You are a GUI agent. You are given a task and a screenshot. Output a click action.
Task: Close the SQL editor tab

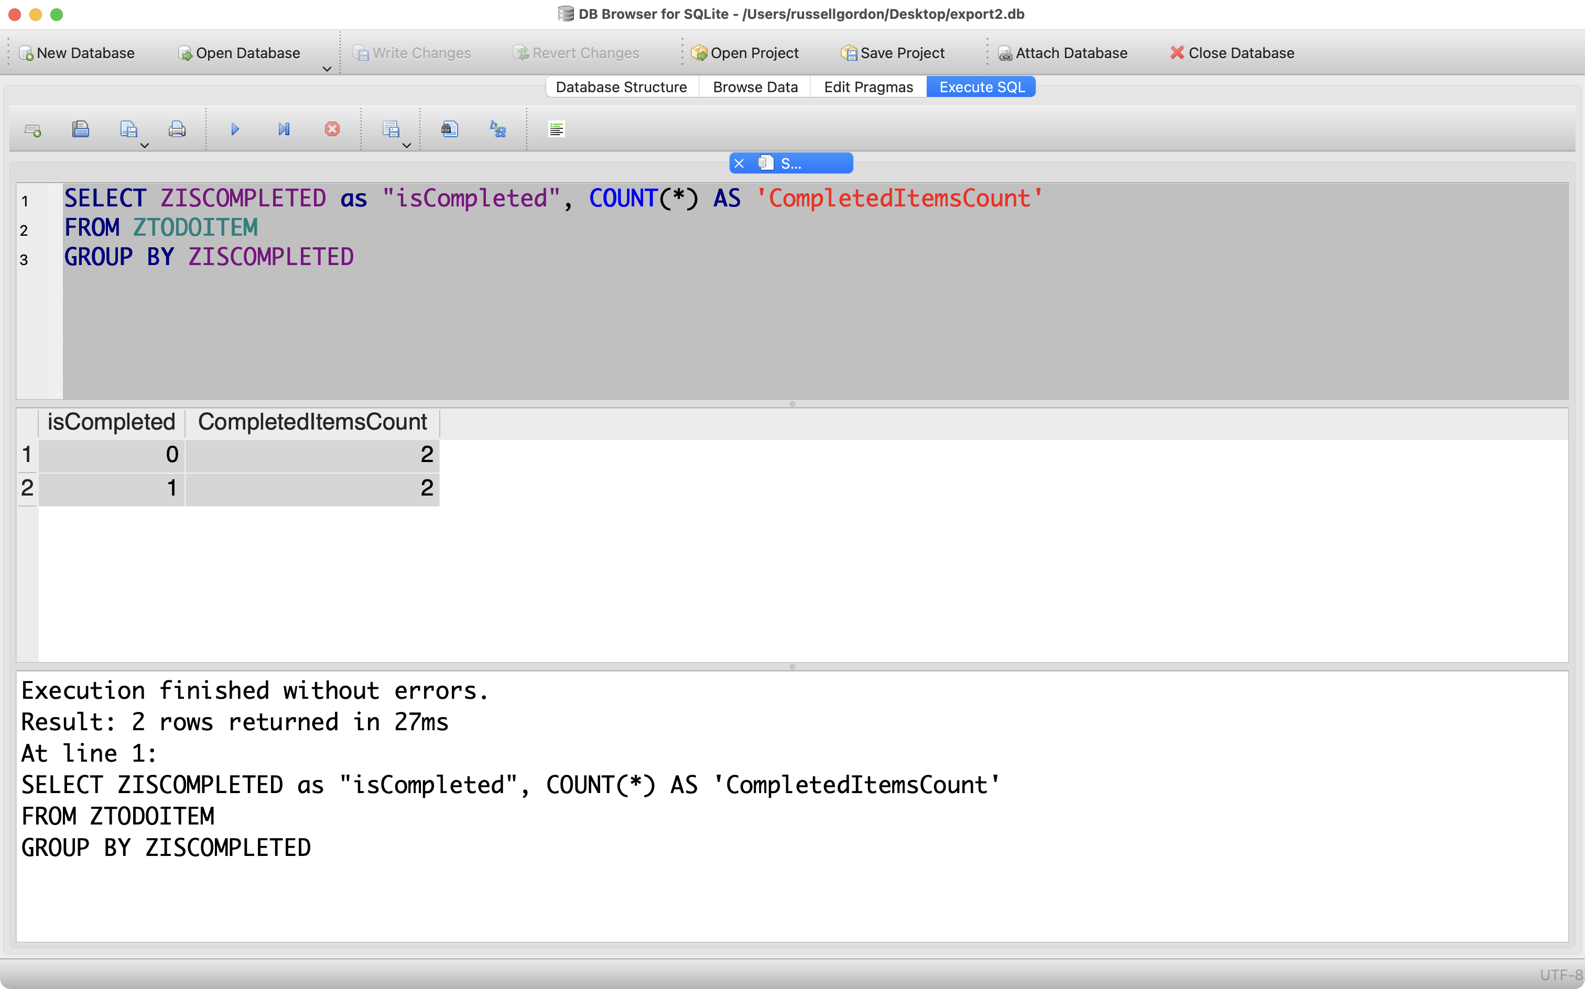(x=739, y=163)
